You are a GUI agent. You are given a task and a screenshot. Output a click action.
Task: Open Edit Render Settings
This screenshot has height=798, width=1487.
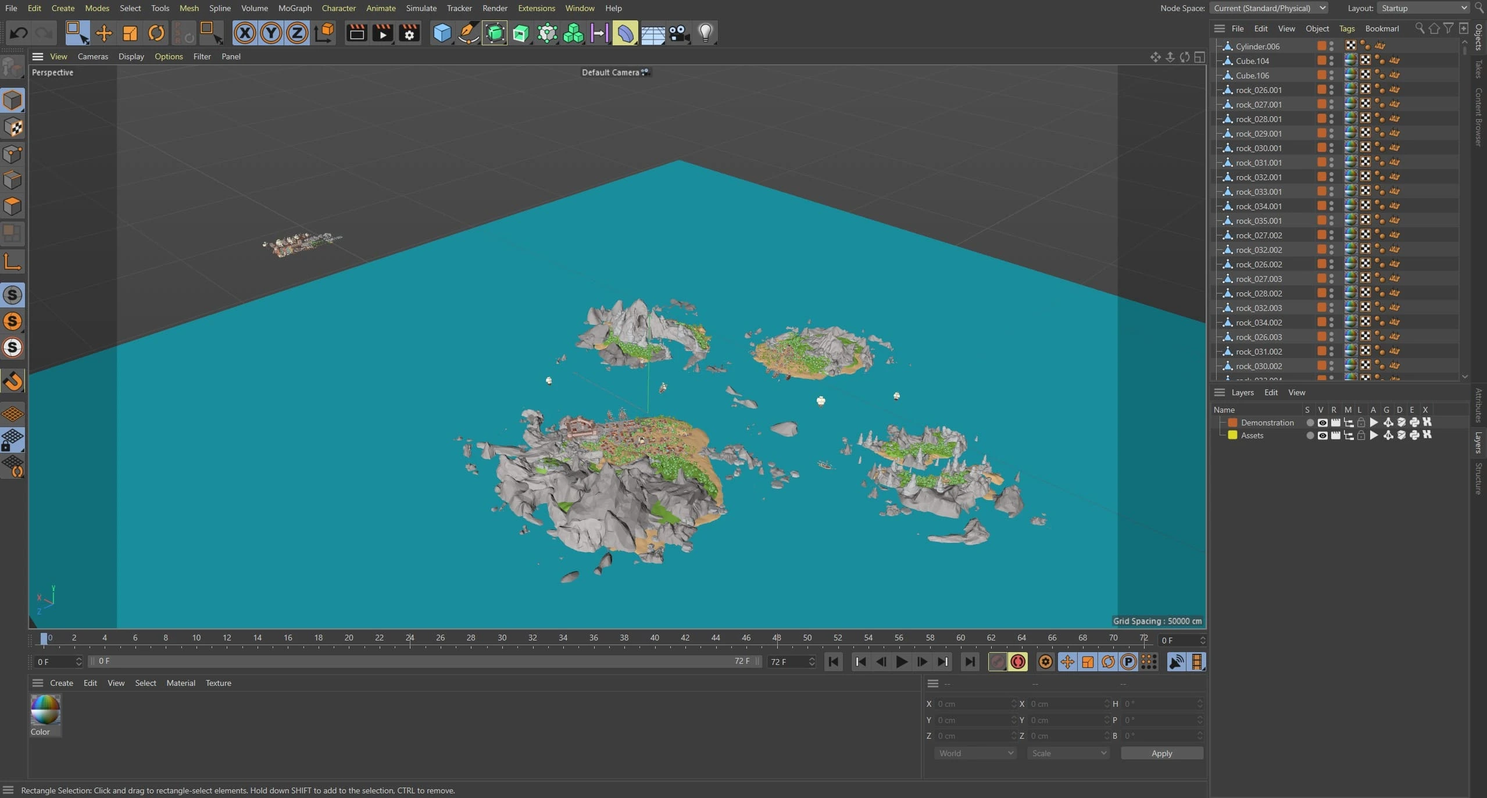click(x=409, y=33)
